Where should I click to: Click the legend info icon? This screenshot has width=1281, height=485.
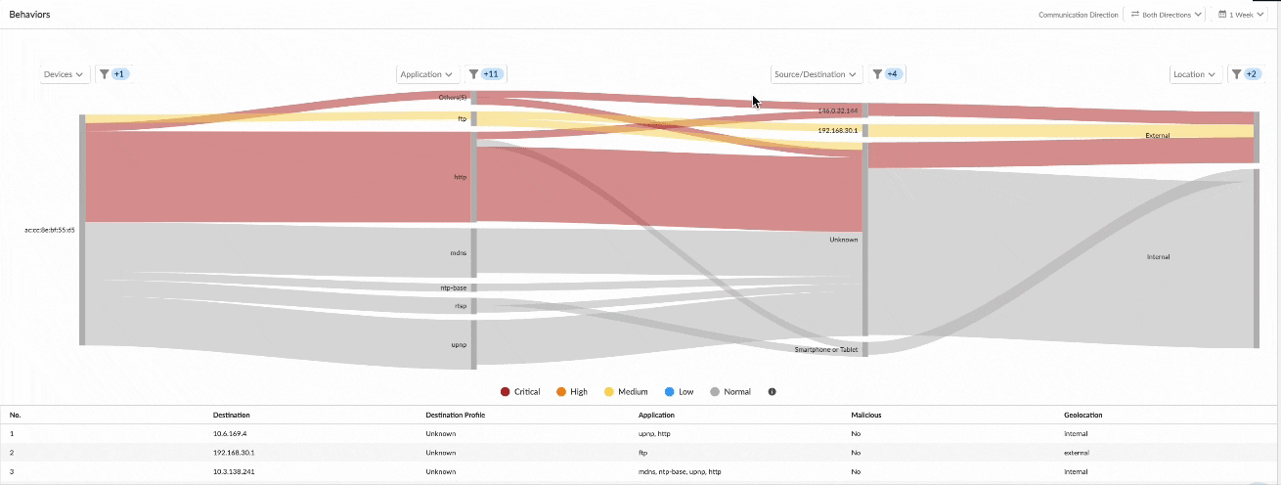tap(772, 392)
